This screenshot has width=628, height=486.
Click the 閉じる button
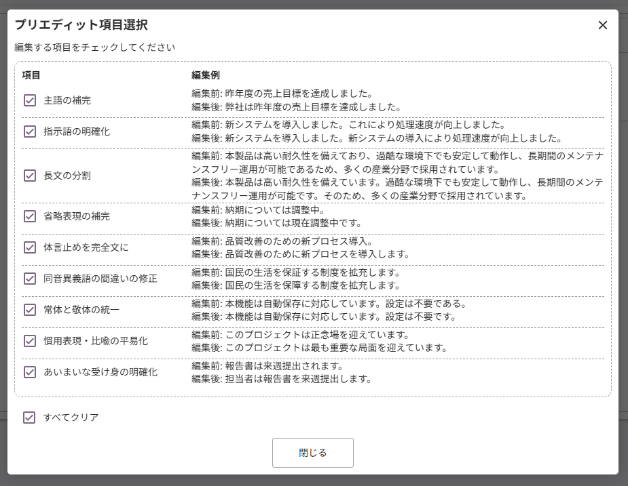[x=313, y=453]
